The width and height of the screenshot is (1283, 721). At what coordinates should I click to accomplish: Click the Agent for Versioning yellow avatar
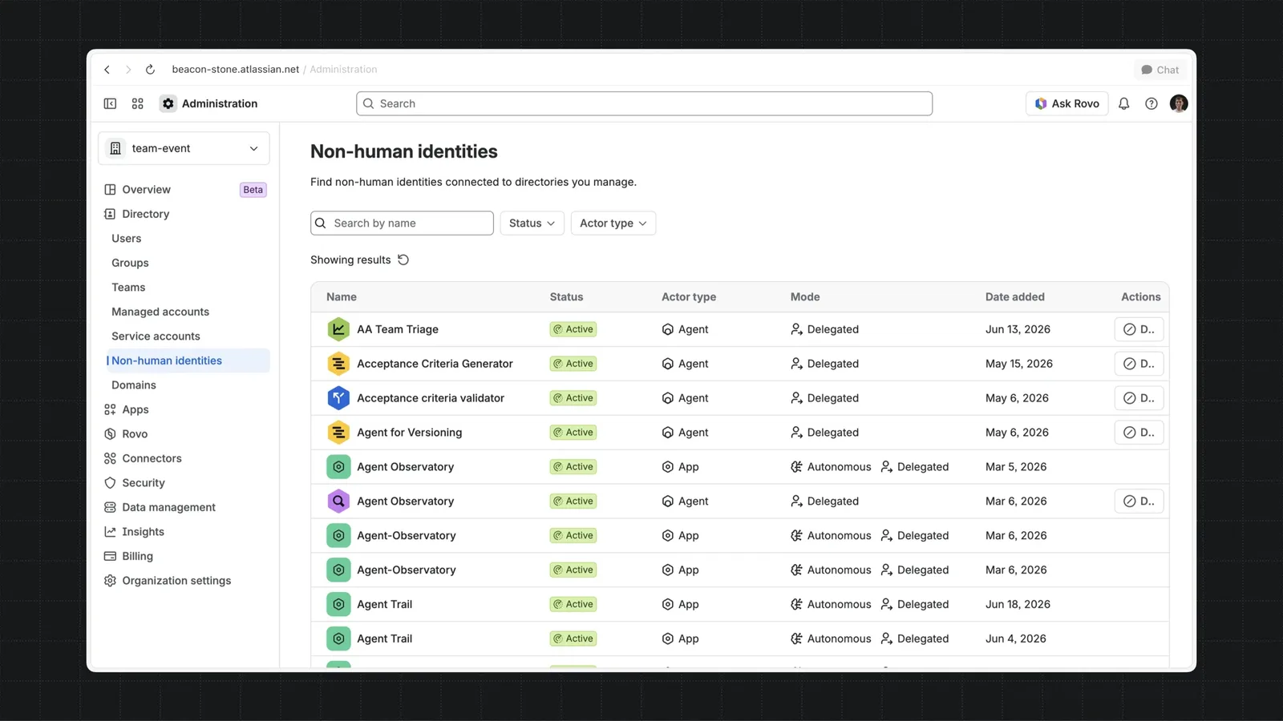pos(338,433)
